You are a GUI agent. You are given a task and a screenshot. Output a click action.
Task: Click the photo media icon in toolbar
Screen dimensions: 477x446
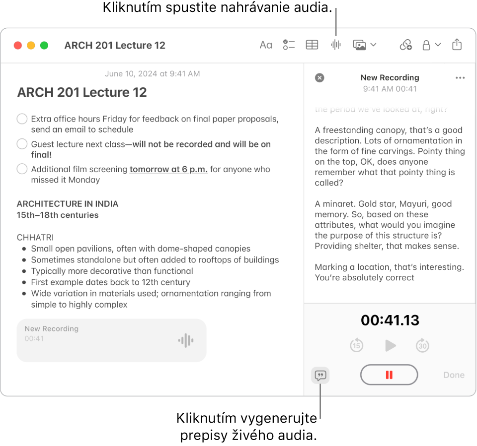click(x=359, y=45)
